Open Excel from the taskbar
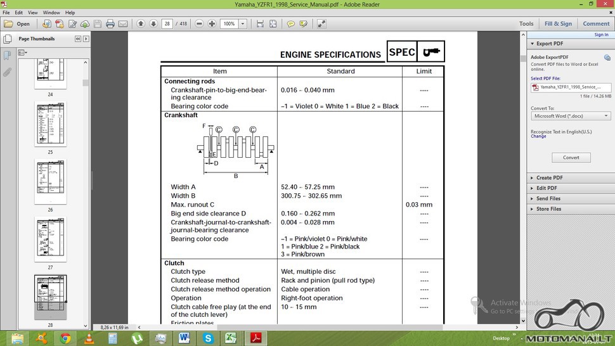The image size is (615, 346). (231, 338)
